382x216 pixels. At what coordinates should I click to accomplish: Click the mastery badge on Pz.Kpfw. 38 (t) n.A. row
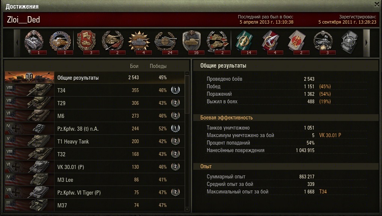pos(175,128)
